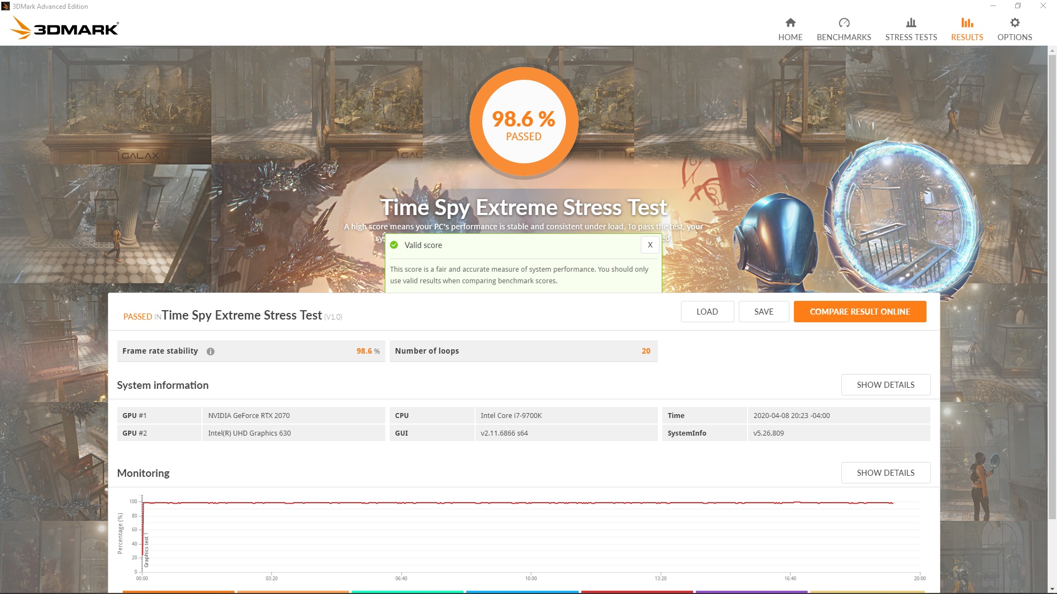
Task: Click the BENCHMARKS label in navigation
Action: click(x=843, y=37)
